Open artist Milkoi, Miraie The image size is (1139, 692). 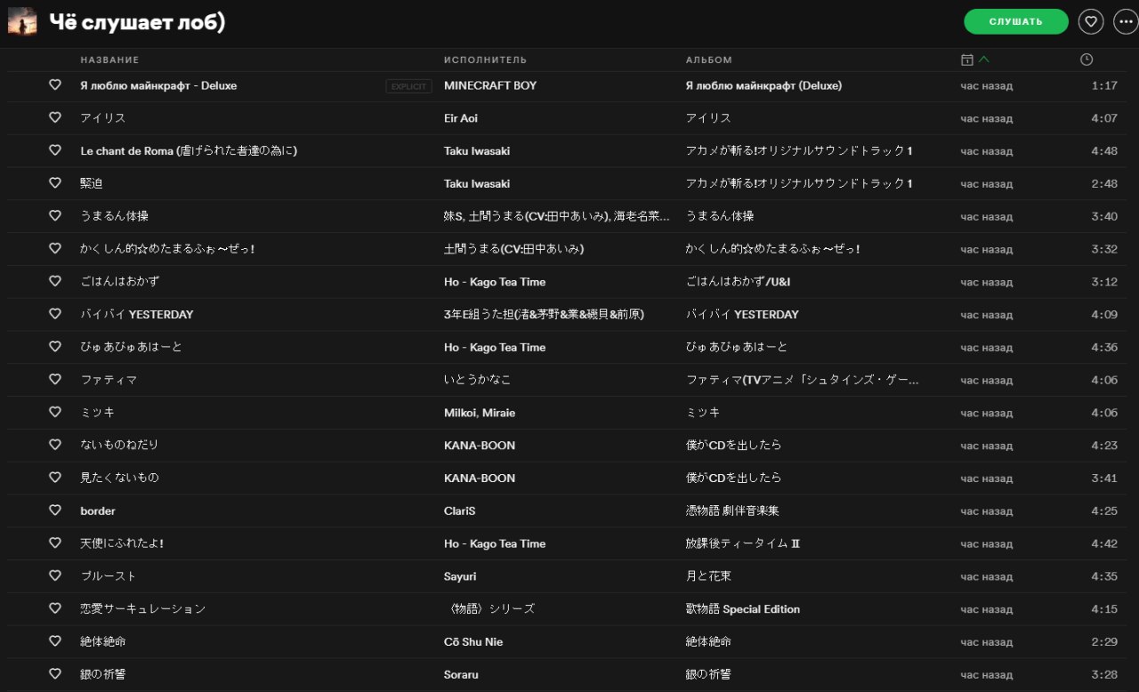(480, 413)
